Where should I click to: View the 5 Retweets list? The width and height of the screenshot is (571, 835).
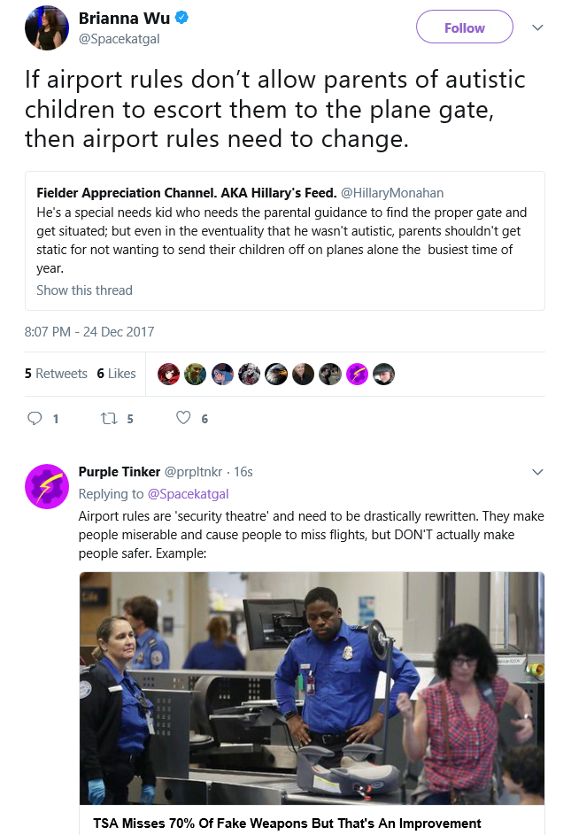pyautogui.click(x=56, y=374)
